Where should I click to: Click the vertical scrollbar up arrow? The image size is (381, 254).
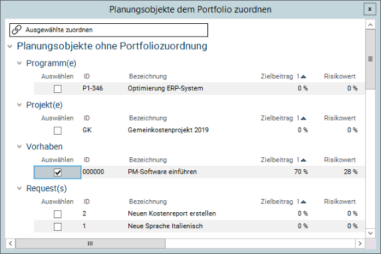pos(370,25)
